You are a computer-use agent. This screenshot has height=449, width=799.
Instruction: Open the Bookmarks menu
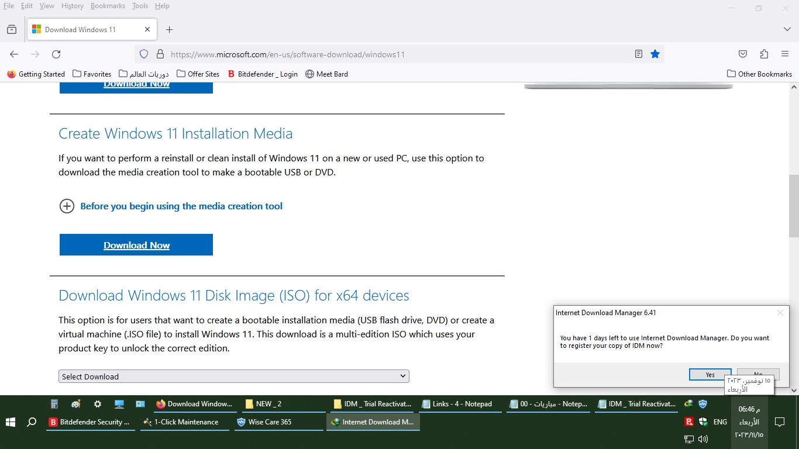click(x=108, y=6)
